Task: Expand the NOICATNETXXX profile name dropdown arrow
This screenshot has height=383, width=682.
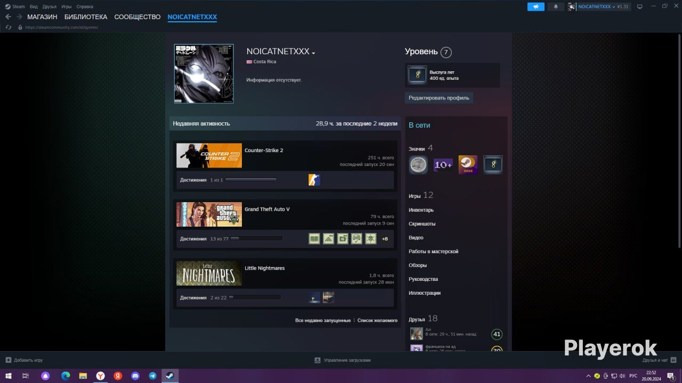Action: (313, 53)
